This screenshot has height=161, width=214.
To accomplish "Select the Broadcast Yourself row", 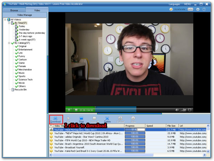I will click(x=128, y=147).
